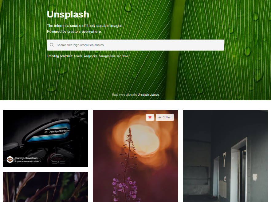The image size is (271, 202).
Task: Open the dark reddish leaves photo
Action: [x=45, y=187]
